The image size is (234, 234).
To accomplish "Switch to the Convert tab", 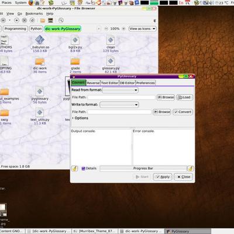I will coord(78,82).
